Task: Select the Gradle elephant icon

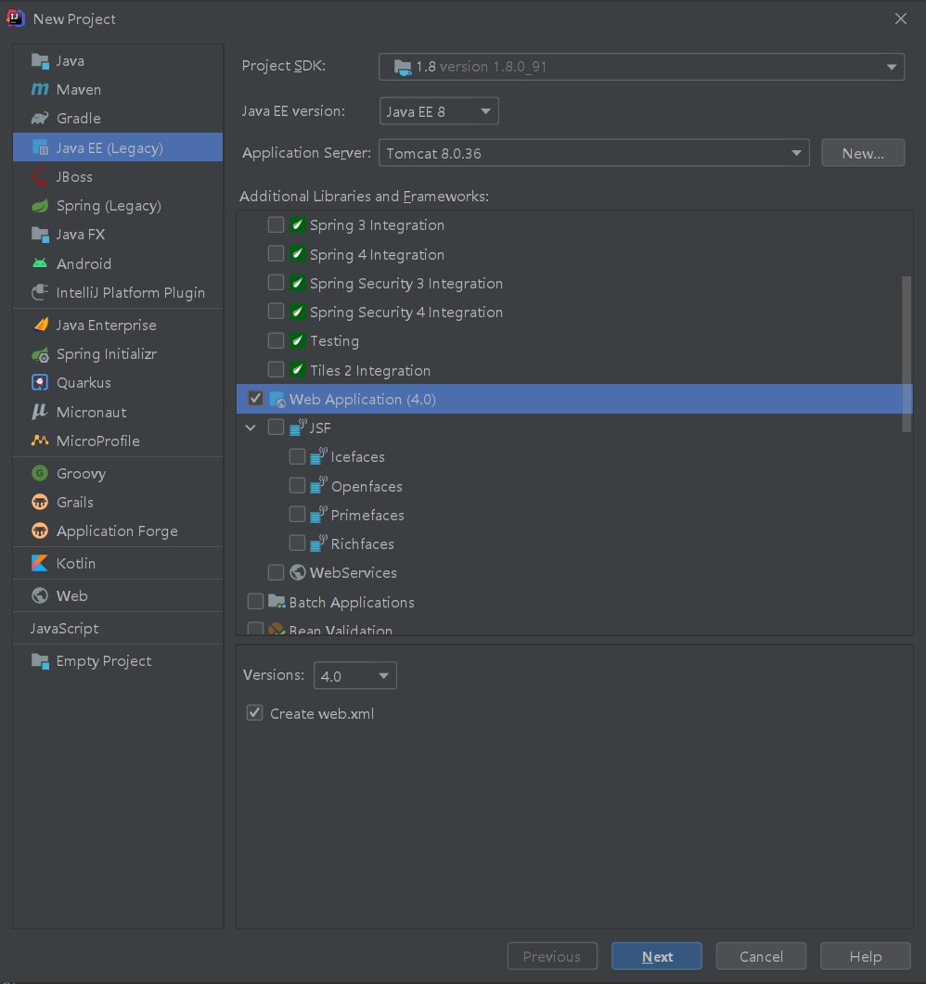Action: 40,119
